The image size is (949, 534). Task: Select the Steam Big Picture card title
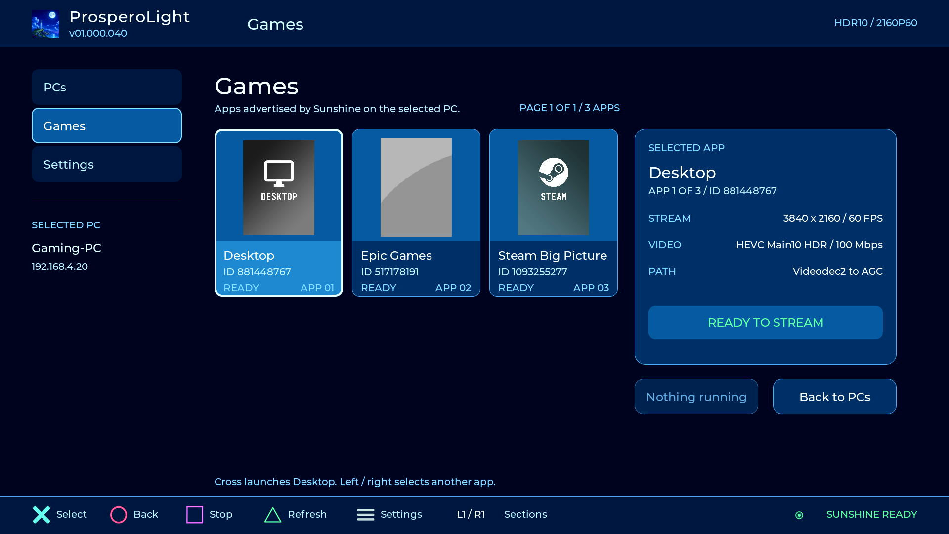tap(553, 256)
